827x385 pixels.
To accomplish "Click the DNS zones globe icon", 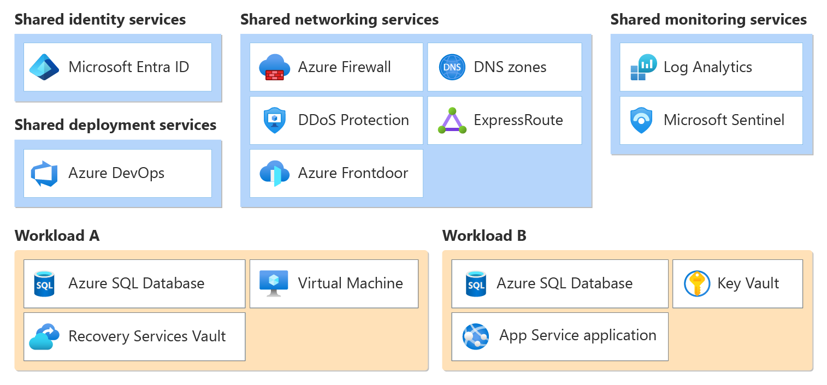I will click(x=452, y=67).
